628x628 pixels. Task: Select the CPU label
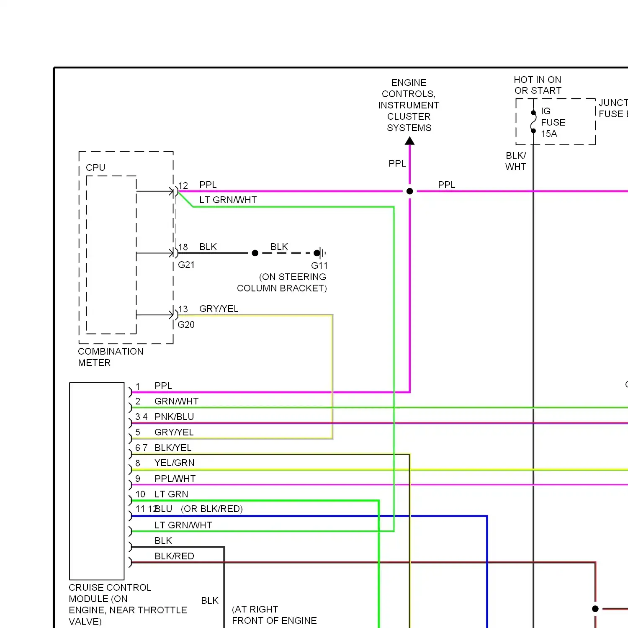[x=95, y=167]
